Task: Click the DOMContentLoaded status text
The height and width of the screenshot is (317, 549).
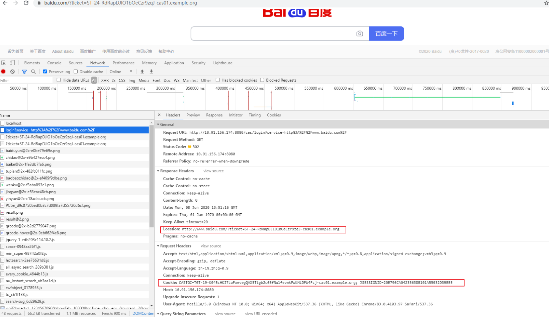Action: pos(143,314)
